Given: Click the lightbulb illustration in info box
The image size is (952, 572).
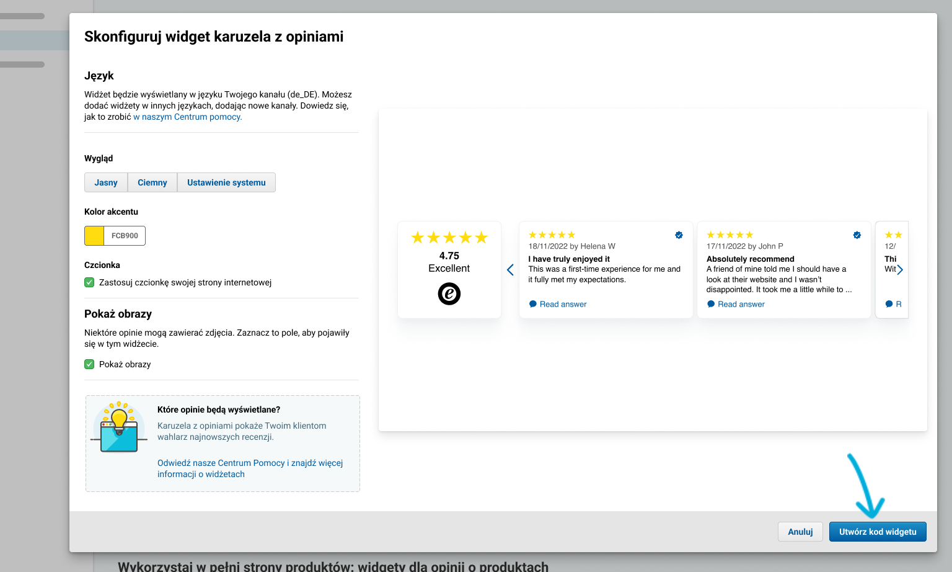Looking at the screenshot, I should [119, 427].
